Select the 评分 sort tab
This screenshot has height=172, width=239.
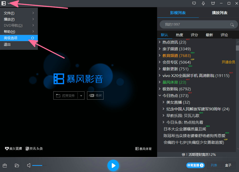click(x=194, y=35)
